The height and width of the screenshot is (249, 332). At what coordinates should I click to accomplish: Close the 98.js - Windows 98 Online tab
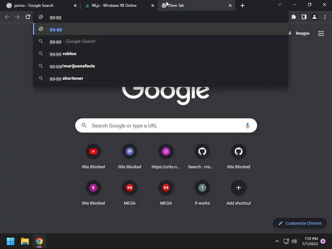(153, 6)
